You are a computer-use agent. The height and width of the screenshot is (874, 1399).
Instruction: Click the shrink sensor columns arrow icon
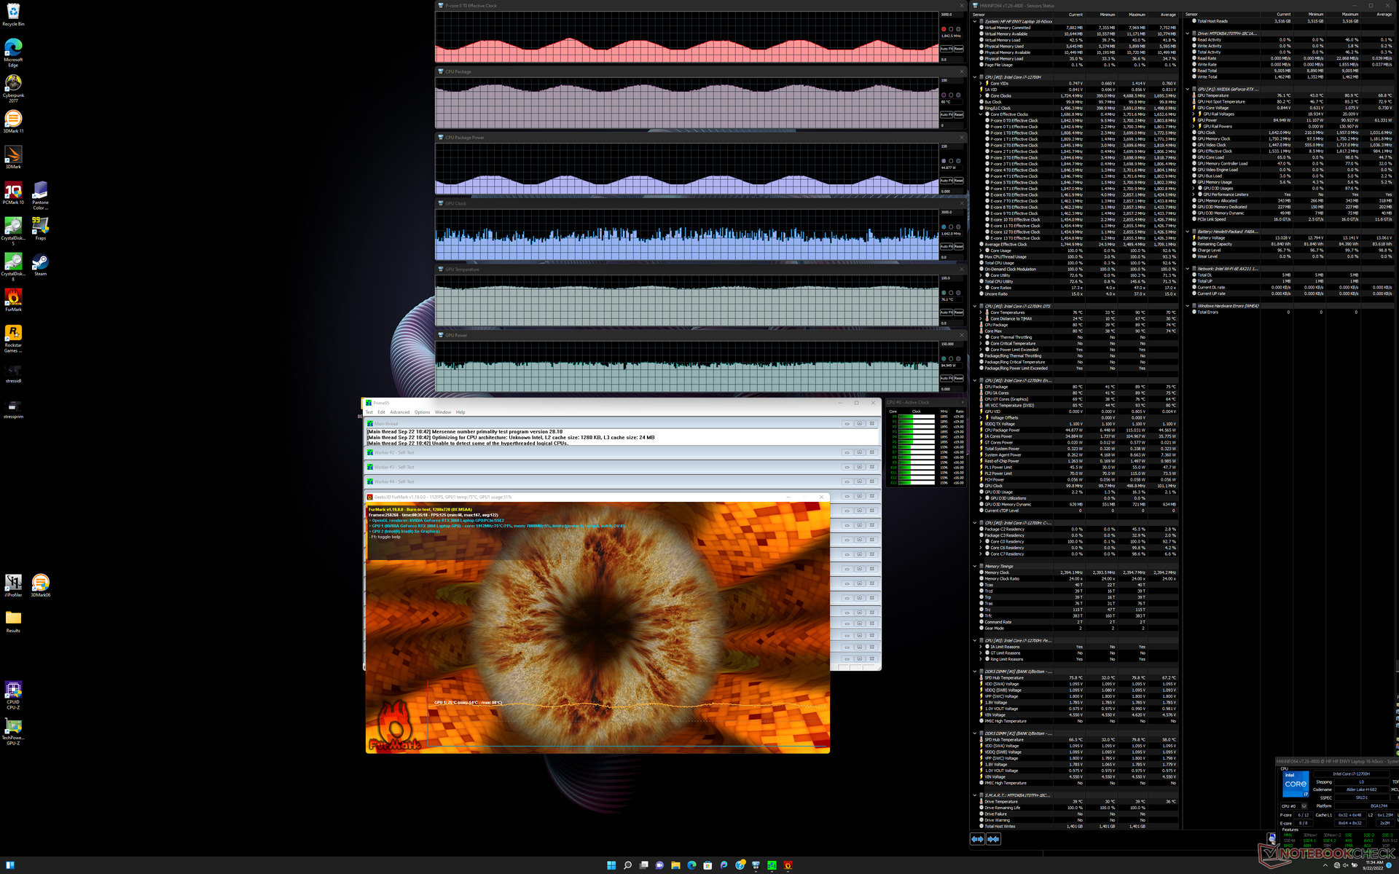click(x=993, y=839)
